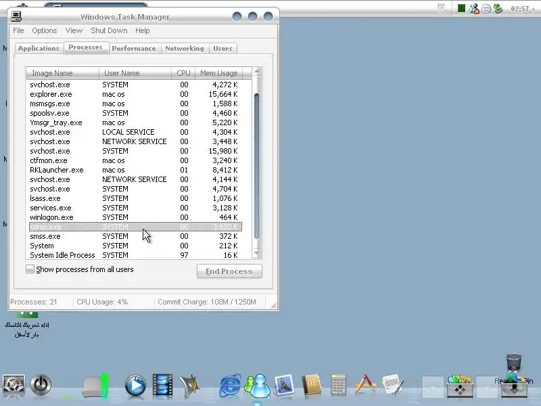This screenshot has width=541, height=406.
Task: Switch to the Applications tab
Action: tap(39, 48)
